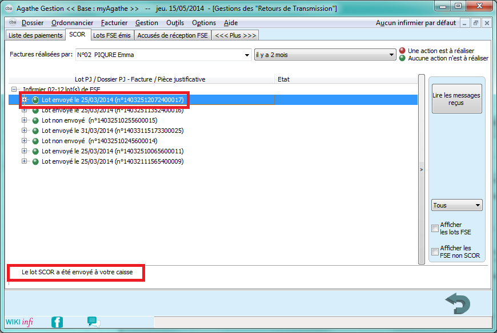
Task: Click the green status dot of lot n°1403211156540009
Action: pos(35,161)
